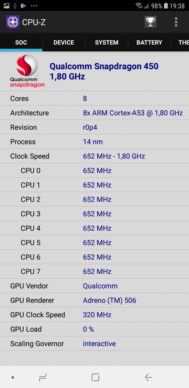Open the three-dot overflow menu

176,22
